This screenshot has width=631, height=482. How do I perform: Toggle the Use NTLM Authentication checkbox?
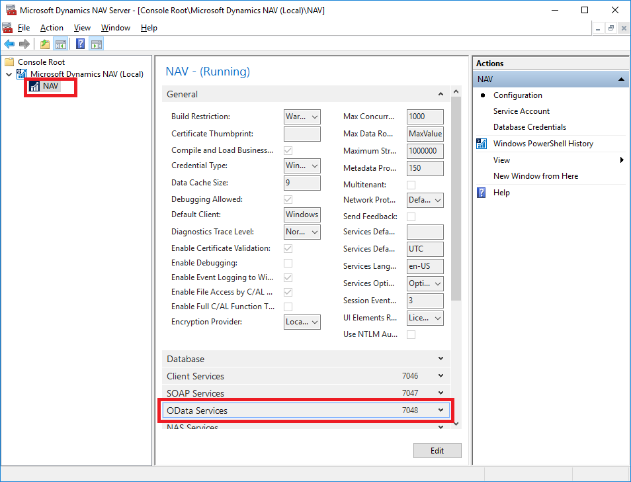tap(411, 335)
